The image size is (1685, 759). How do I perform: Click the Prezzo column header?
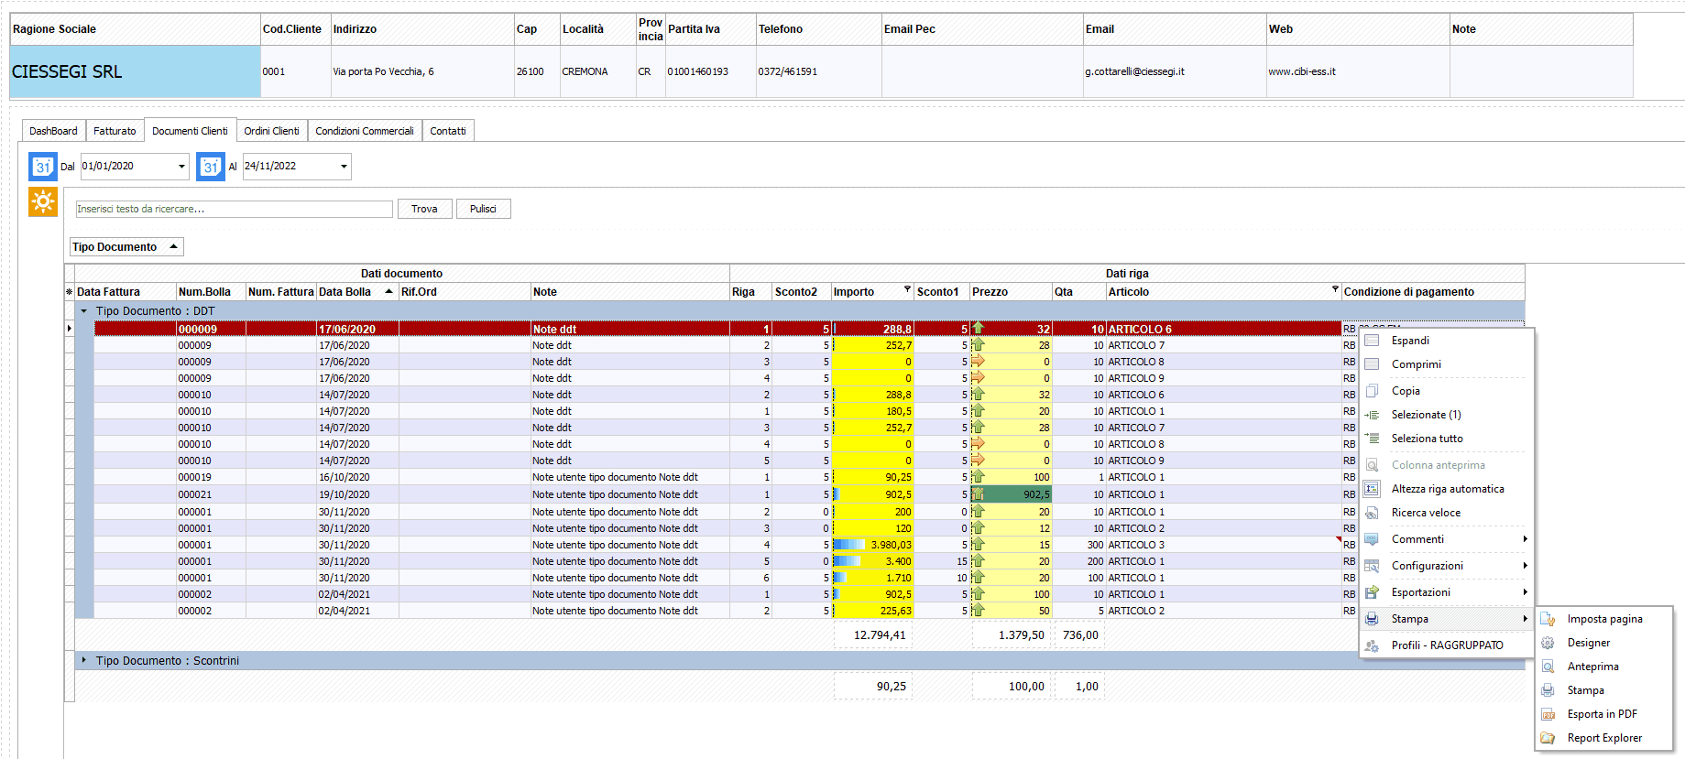(x=1011, y=292)
